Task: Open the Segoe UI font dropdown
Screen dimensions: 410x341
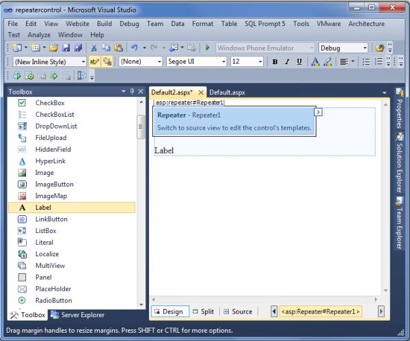Action: [x=223, y=62]
